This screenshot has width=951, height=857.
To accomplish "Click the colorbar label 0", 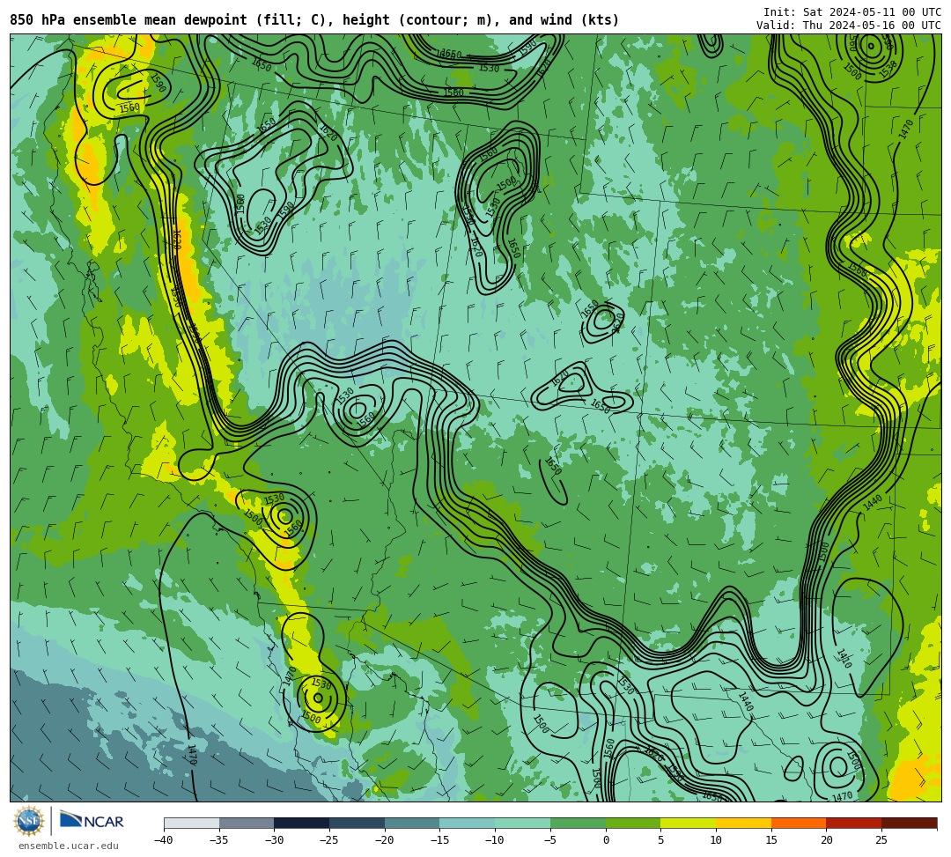I will click(x=606, y=840).
